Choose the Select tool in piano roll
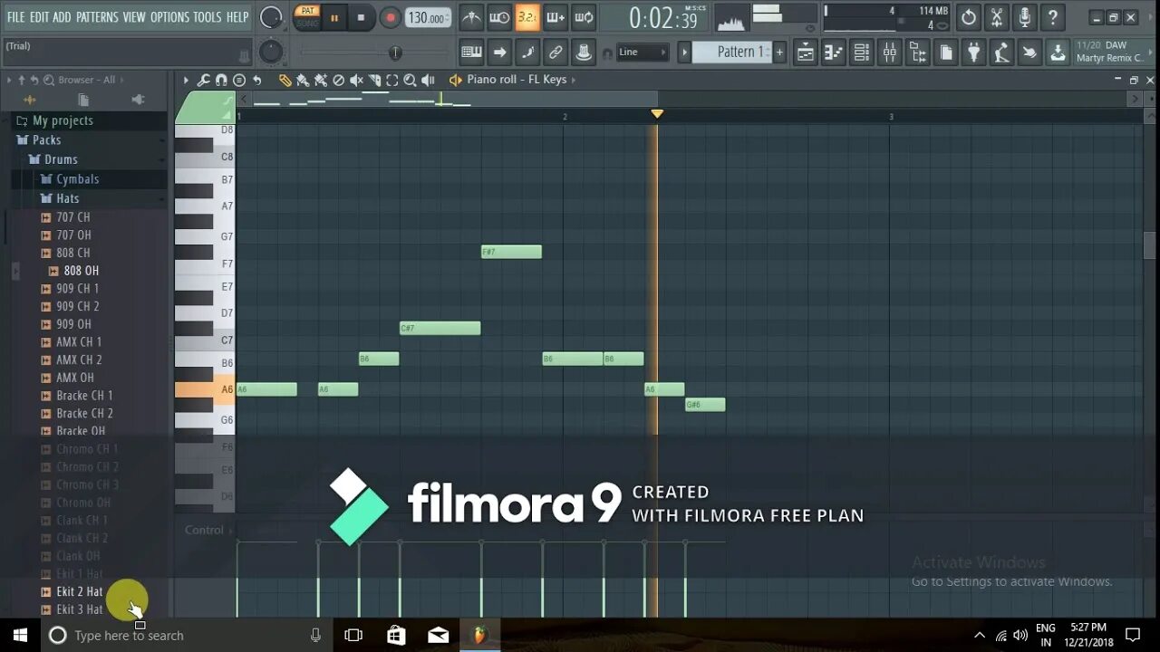Screen dimensions: 1160x652 pyautogui.click(x=391, y=80)
